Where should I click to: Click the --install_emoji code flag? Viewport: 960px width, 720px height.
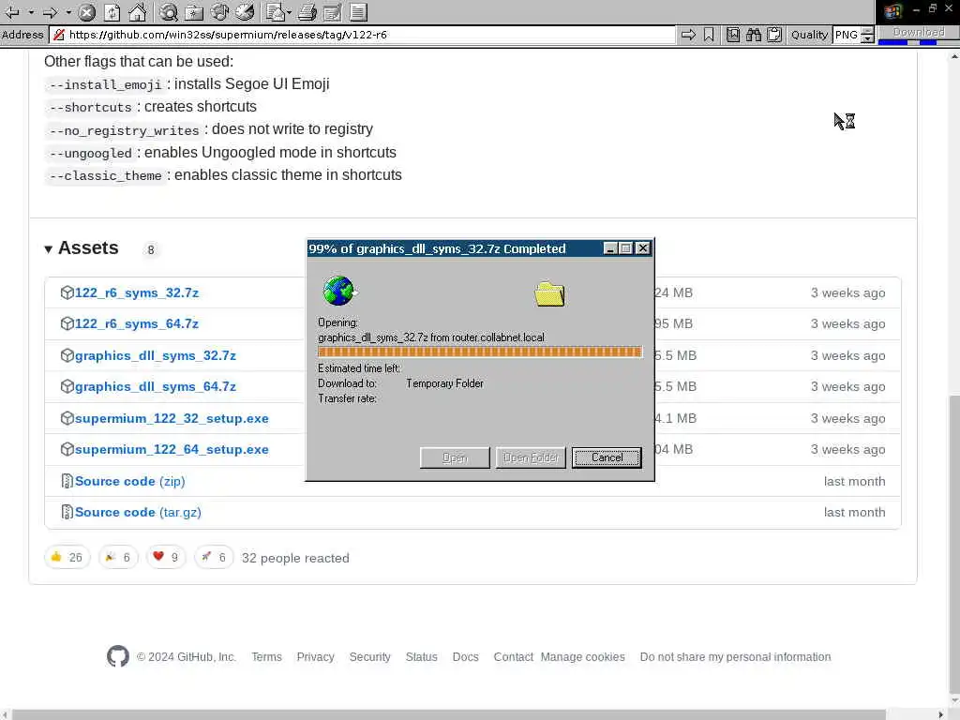105,84
